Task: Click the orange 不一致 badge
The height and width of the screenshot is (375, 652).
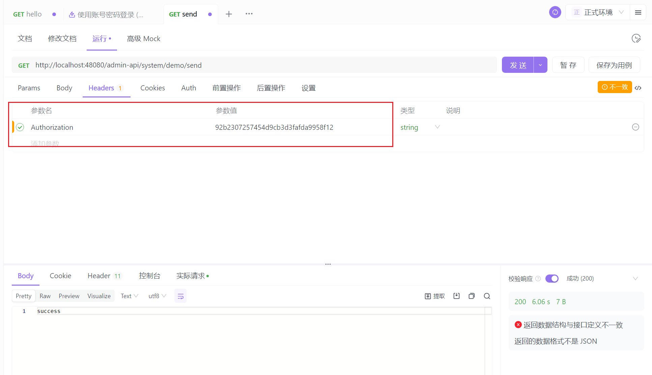Action: pos(615,87)
